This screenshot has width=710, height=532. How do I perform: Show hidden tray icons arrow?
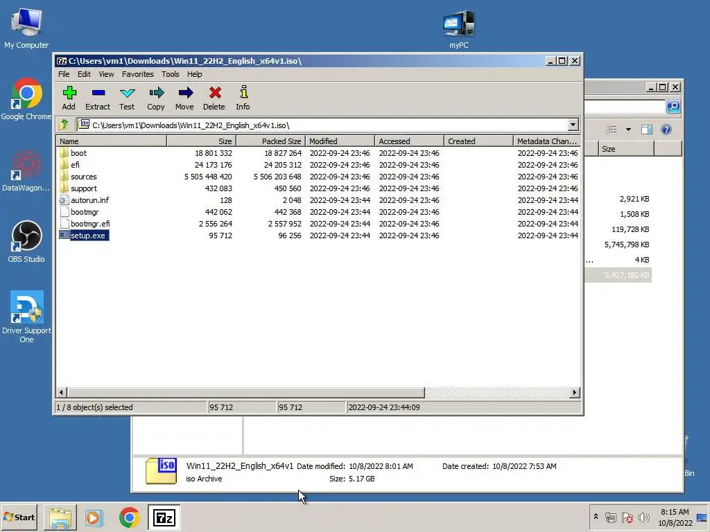pos(596,517)
